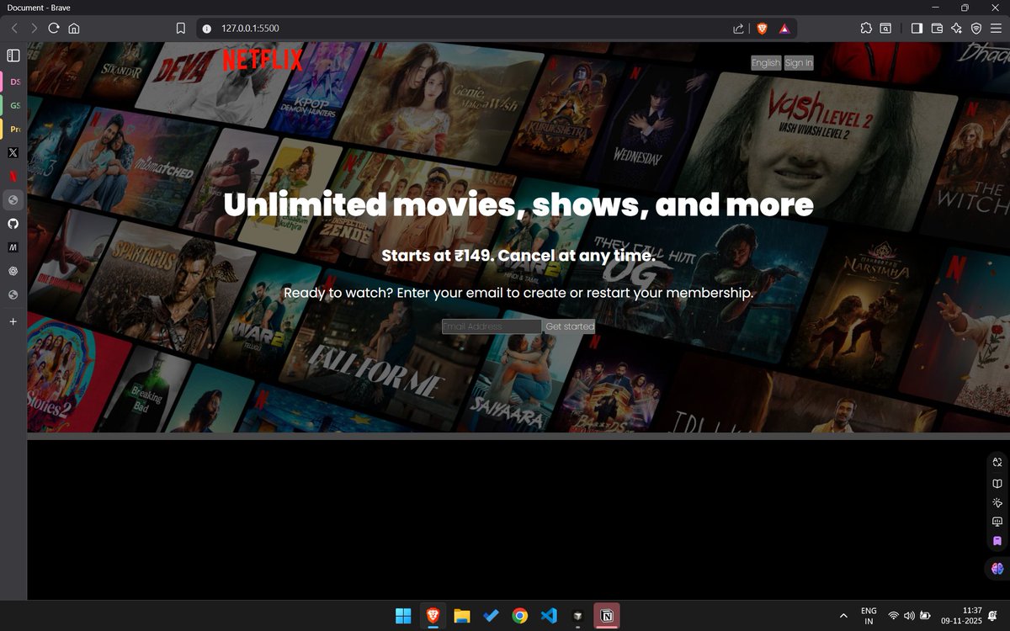Switch to the GS pinned tab
This screenshot has width=1010, height=631.
[x=14, y=106]
